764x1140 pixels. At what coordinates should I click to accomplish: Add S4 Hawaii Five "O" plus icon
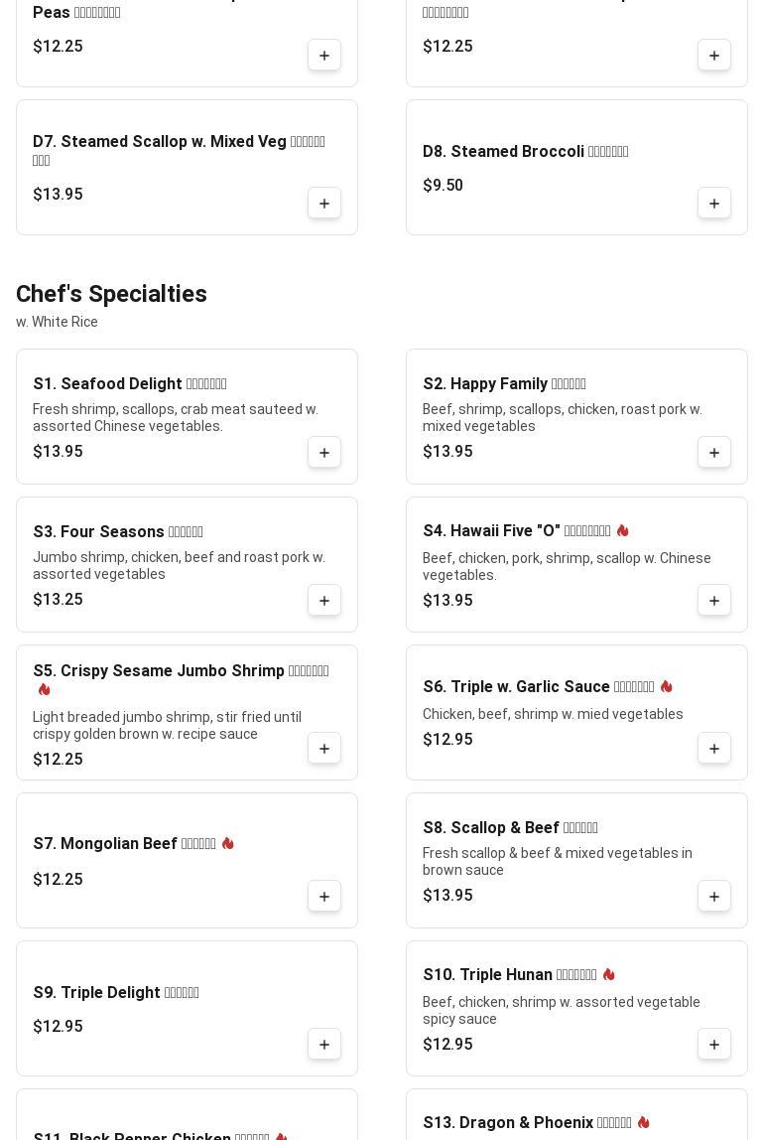click(x=713, y=601)
